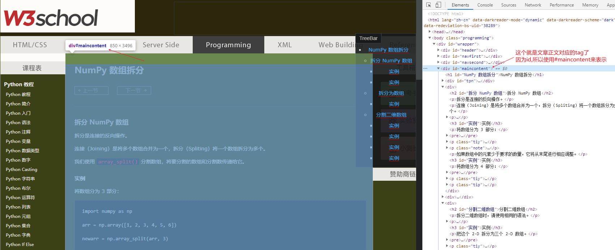This screenshot has height=250, width=615.
Task: Open the Python 变量 sidebar link
Action: point(18,141)
